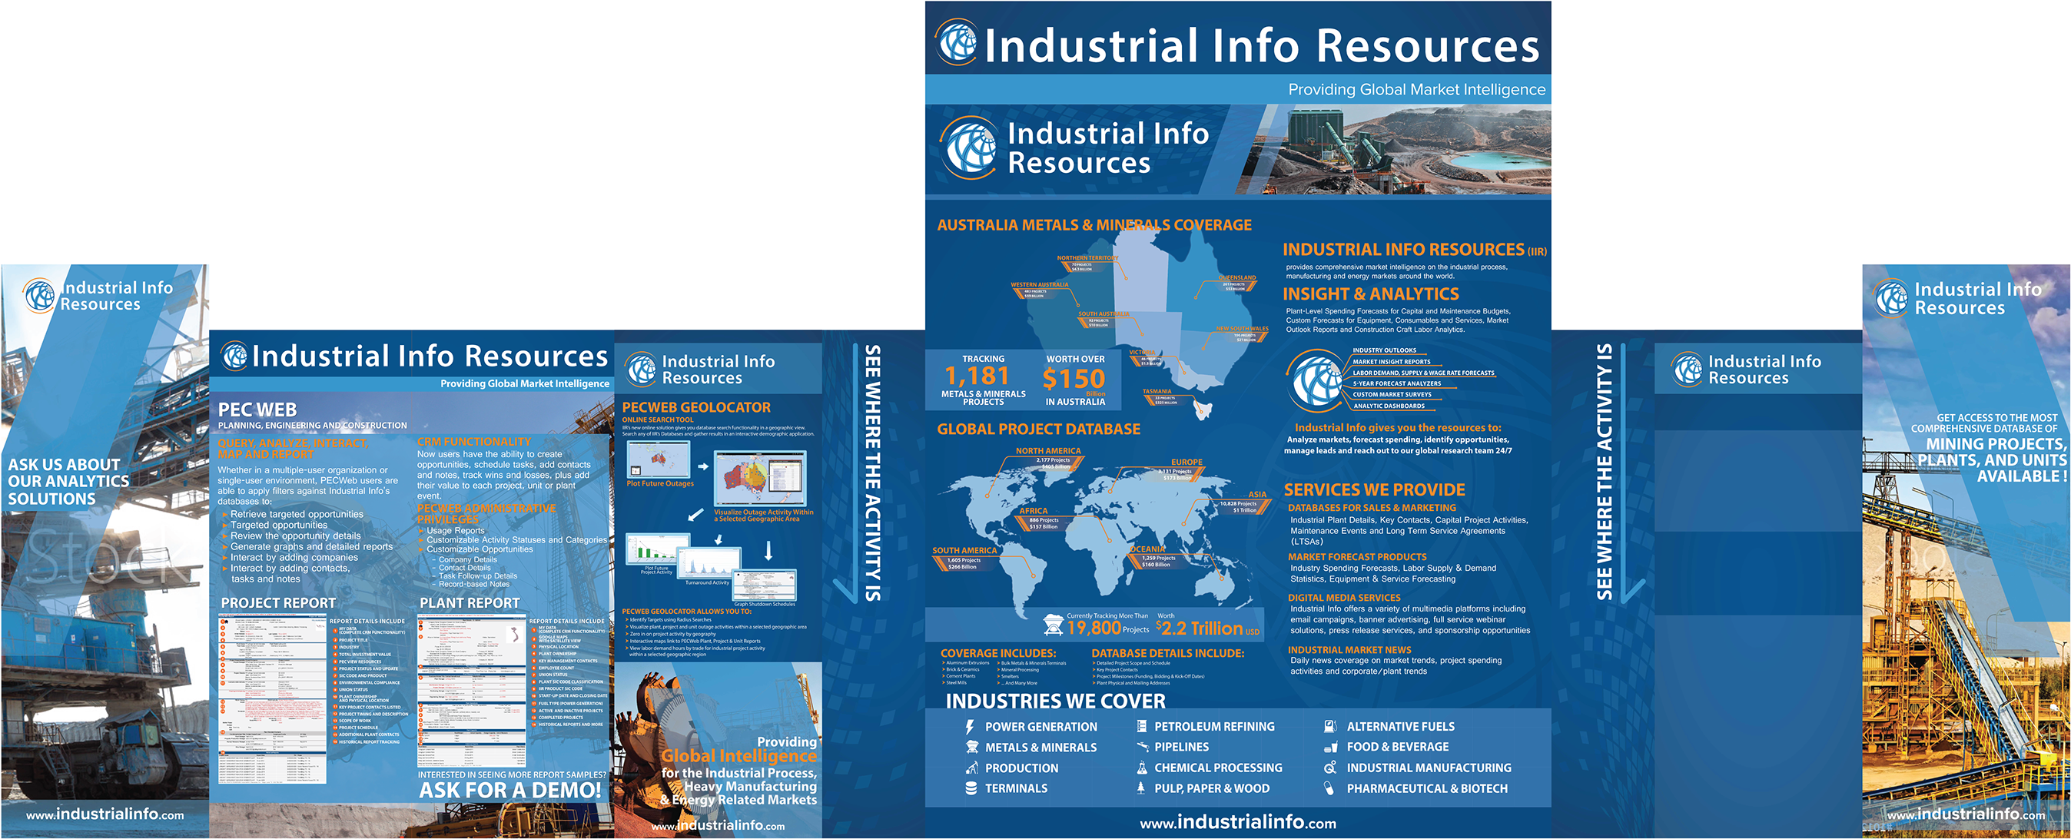The height and width of the screenshot is (839, 2071).
Task: Click the globe logo in top center header
Action: tap(957, 42)
